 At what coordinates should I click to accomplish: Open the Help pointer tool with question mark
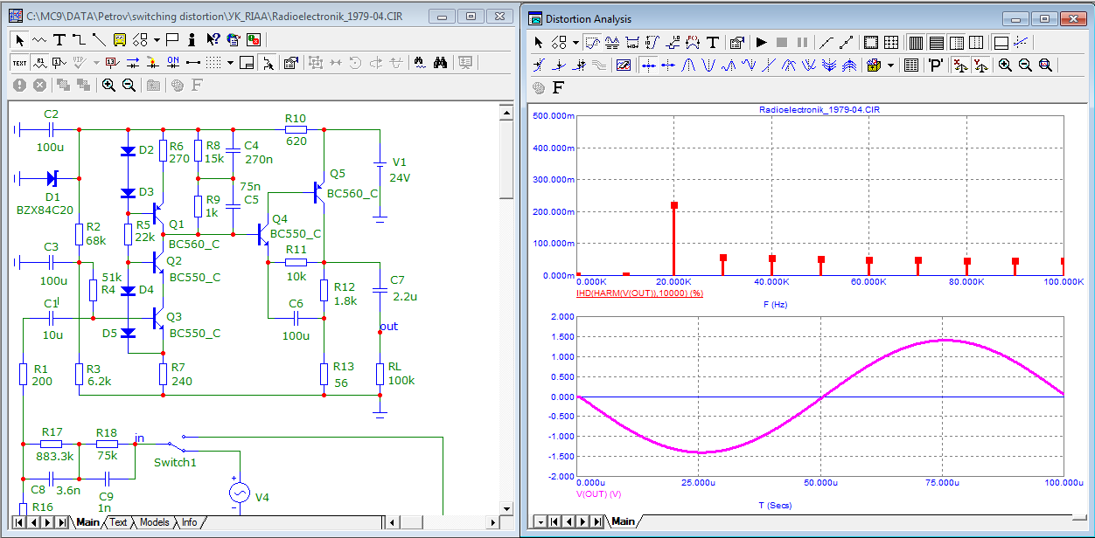(x=213, y=39)
